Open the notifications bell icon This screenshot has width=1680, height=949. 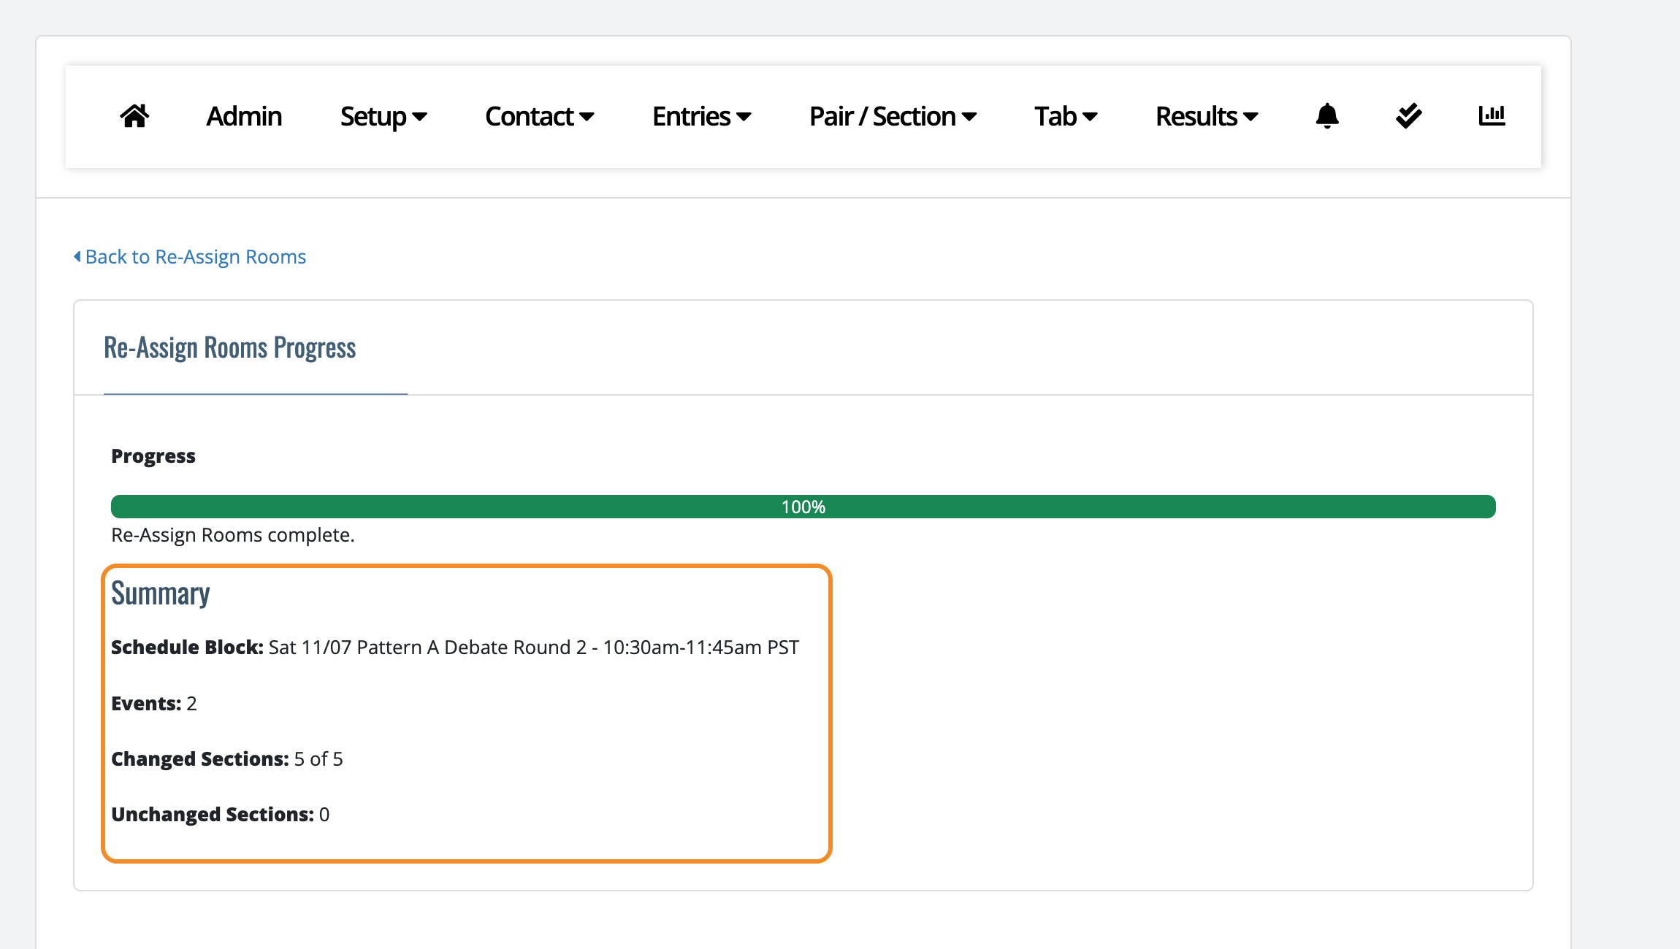click(x=1327, y=116)
